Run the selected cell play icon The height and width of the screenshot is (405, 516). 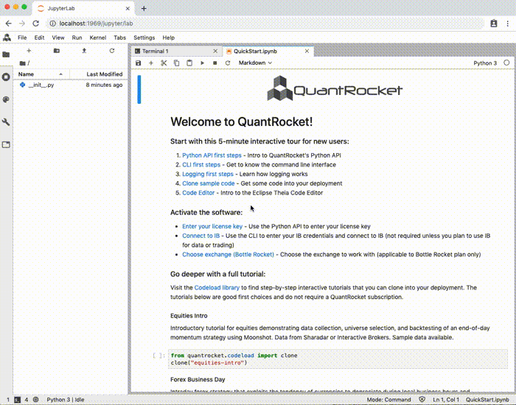click(x=202, y=63)
